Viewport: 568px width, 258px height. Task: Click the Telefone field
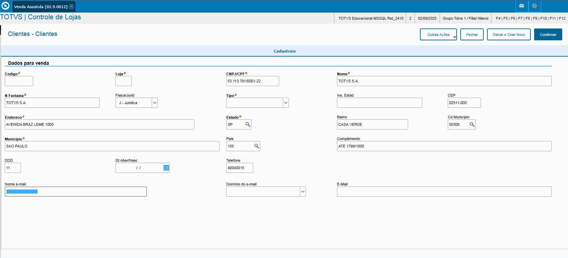240,168
